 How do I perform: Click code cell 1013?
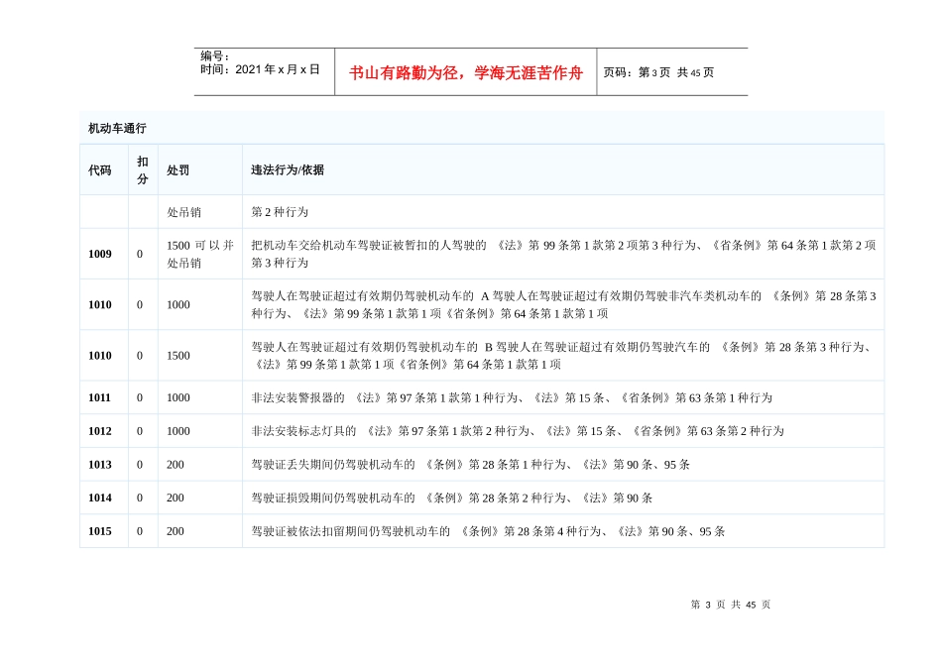coord(100,464)
